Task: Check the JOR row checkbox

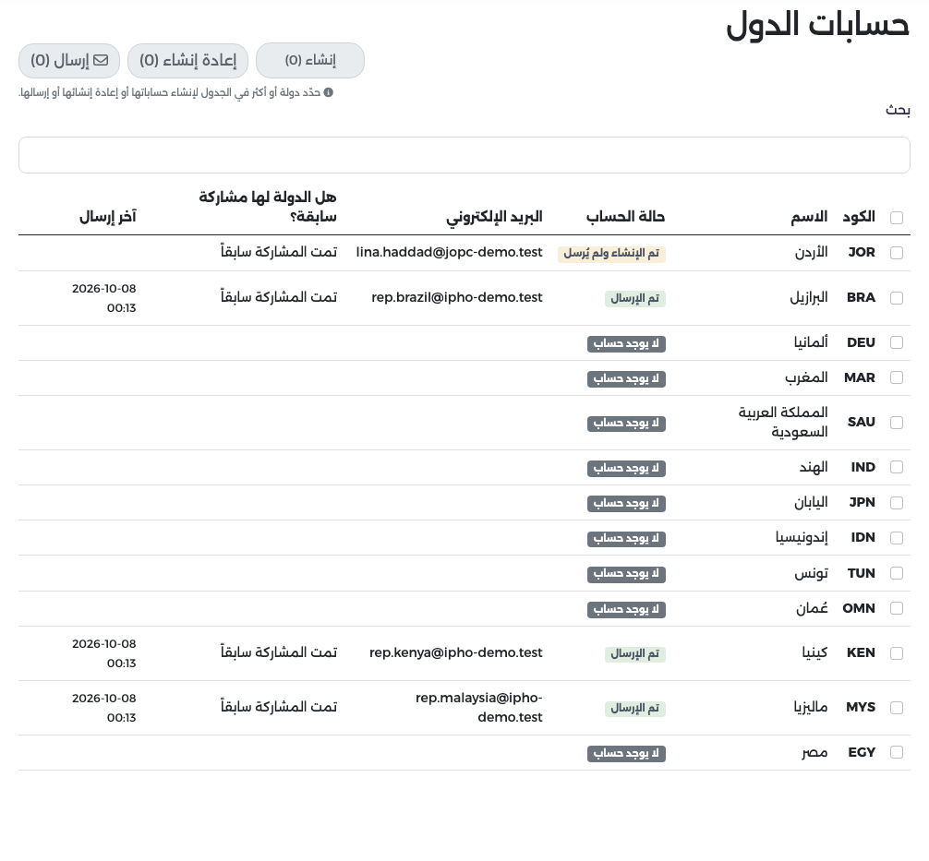Action: pyautogui.click(x=897, y=253)
